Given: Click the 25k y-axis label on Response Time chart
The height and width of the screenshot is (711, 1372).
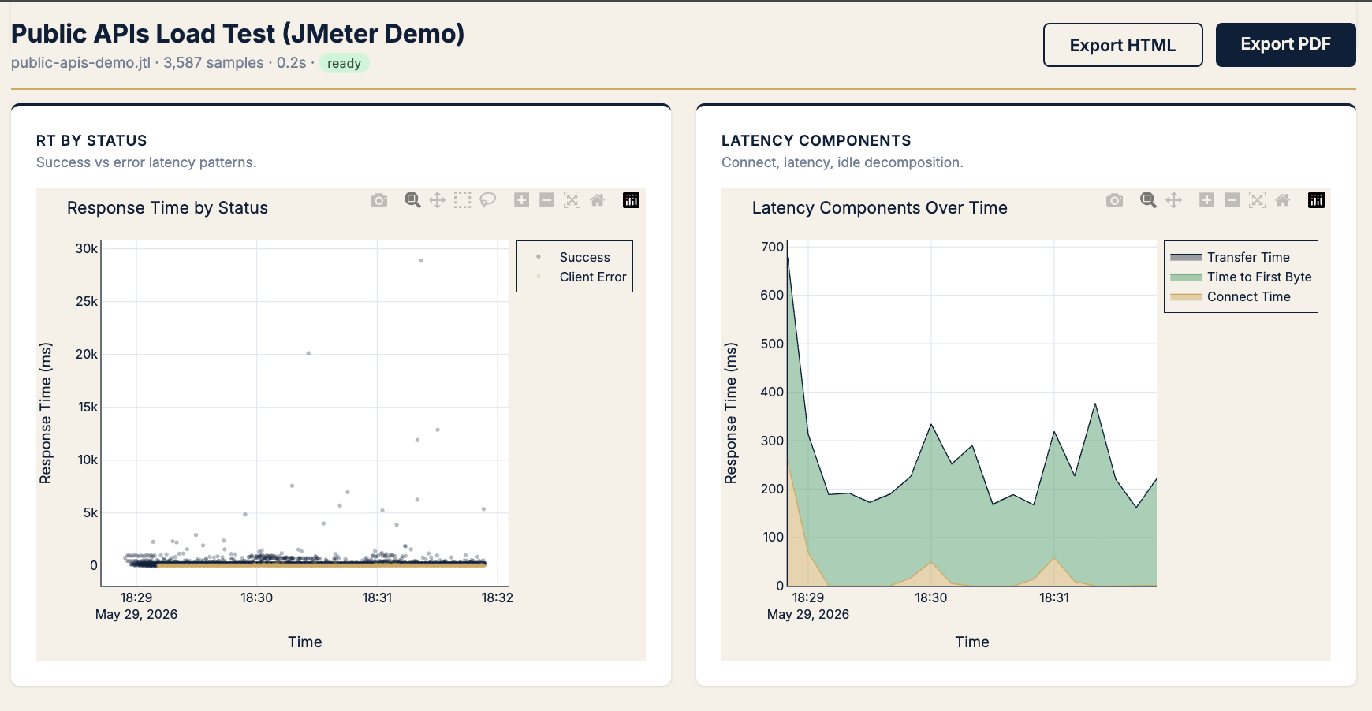Looking at the screenshot, I should click(x=87, y=301).
